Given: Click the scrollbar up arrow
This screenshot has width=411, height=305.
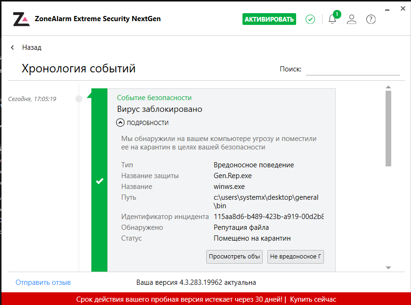Looking at the screenshot, I should [x=388, y=87].
